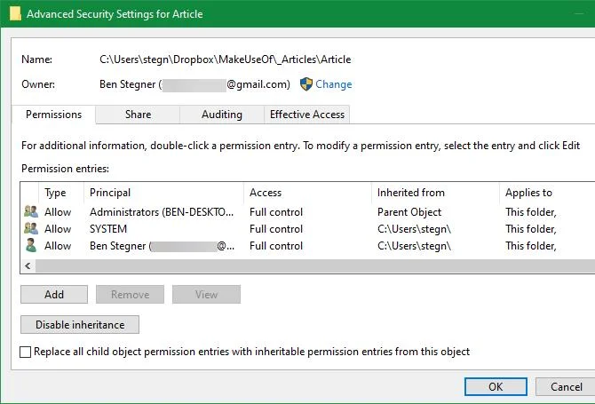Select the Permissions tab
Image resolution: width=595 pixels, height=404 pixels.
click(x=53, y=115)
